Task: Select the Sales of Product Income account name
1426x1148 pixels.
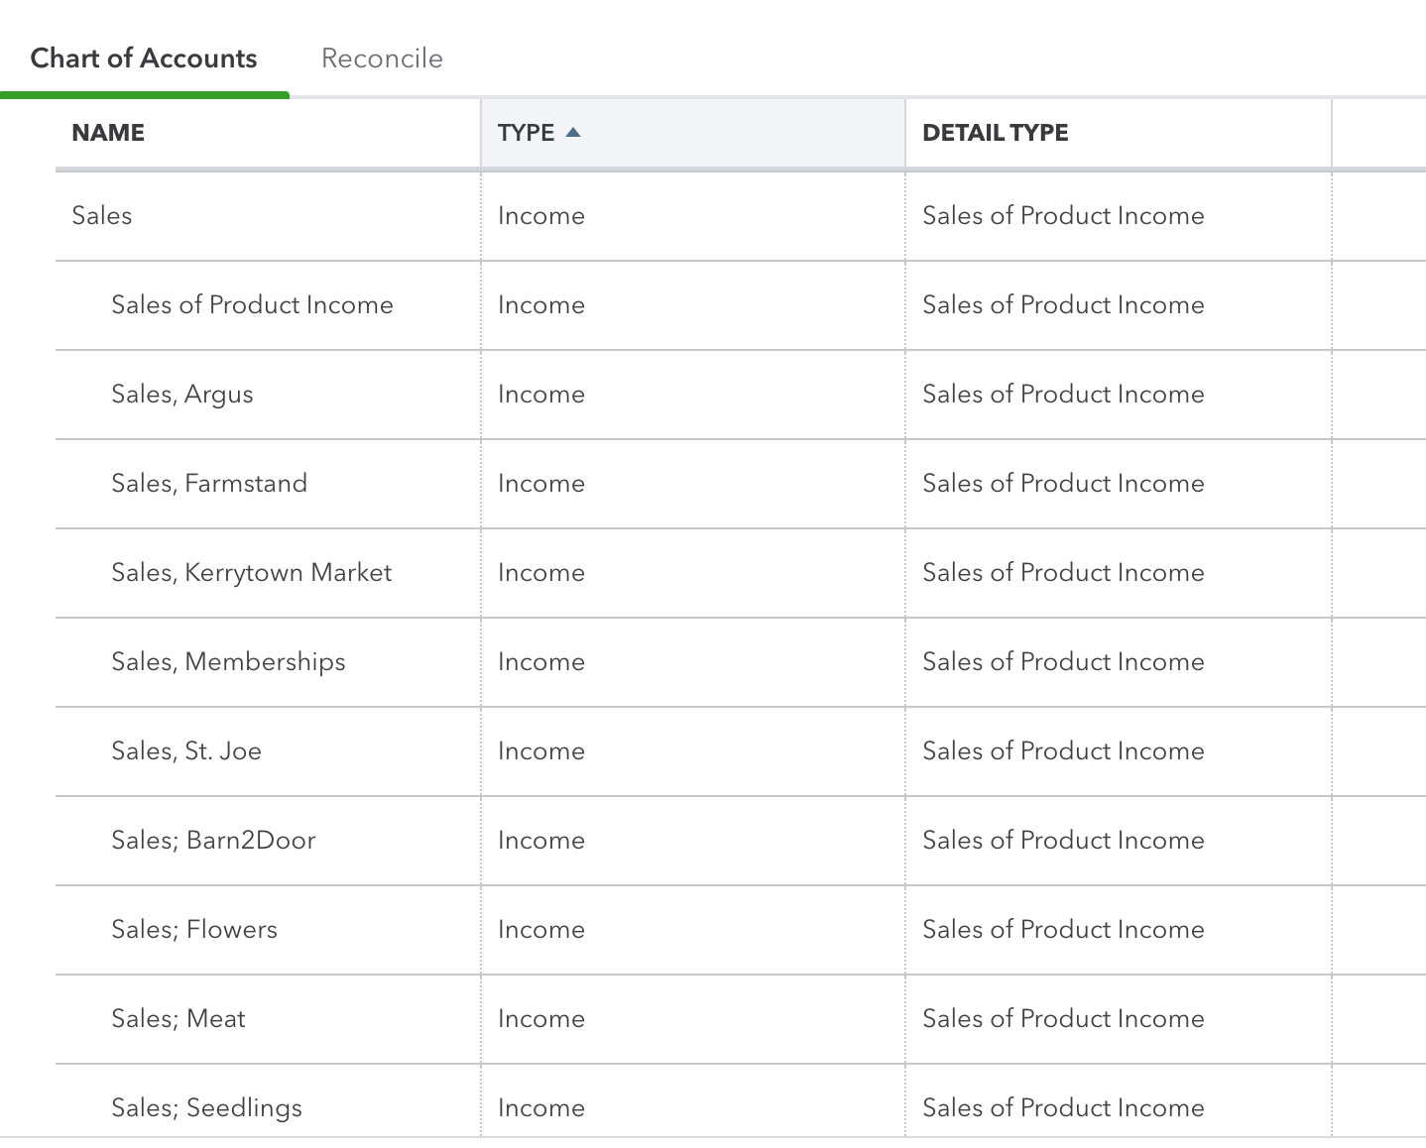Action: [x=252, y=305]
